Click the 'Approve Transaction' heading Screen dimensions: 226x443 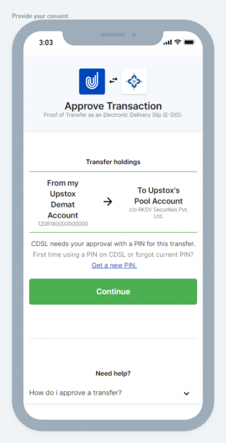[113, 106]
